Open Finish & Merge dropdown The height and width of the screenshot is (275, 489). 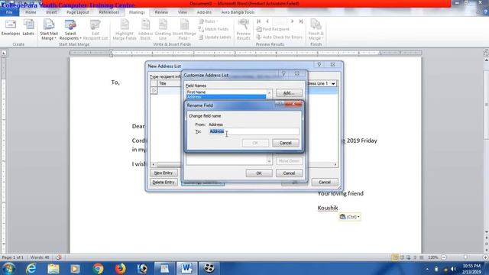(x=316, y=30)
